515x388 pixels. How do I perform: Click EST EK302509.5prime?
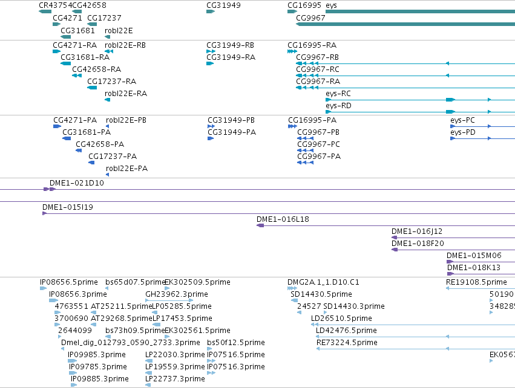(x=197, y=282)
